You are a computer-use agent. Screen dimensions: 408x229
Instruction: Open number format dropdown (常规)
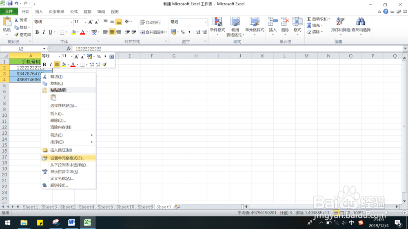[206, 22]
